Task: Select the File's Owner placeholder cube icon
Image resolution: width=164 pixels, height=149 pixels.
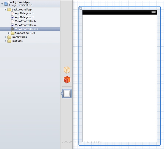Action: click(67, 70)
